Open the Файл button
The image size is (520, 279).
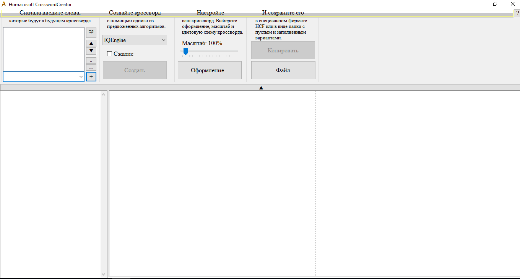point(283,70)
